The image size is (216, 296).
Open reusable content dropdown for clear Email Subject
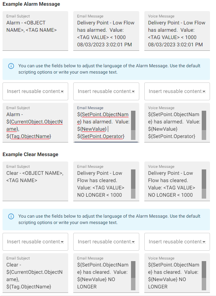pos(35,242)
